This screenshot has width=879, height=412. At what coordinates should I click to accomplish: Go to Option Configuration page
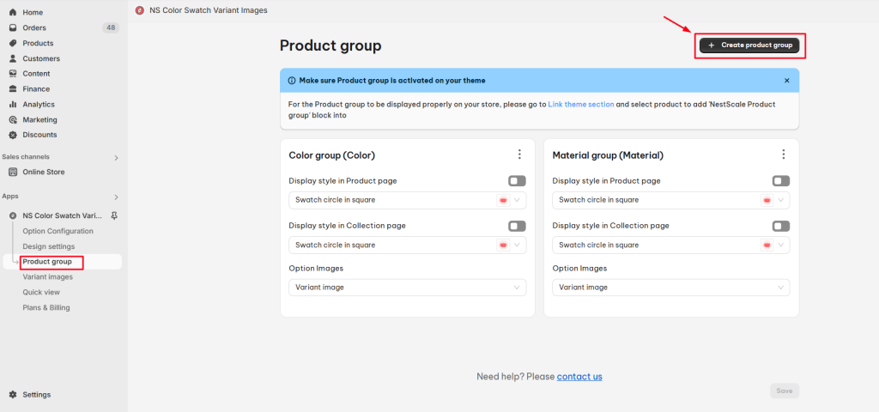coord(58,231)
